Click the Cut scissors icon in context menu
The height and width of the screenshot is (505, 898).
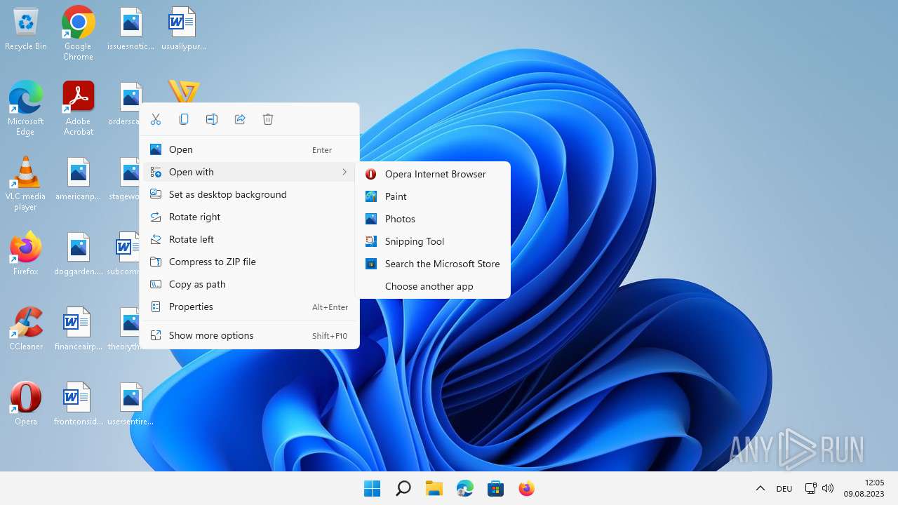(156, 119)
